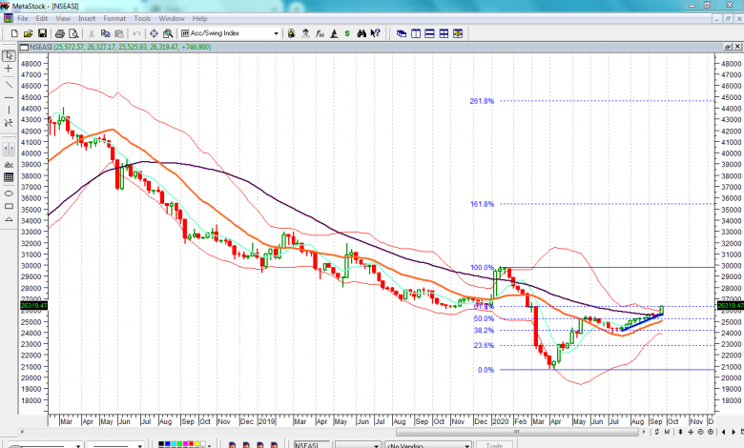Select the text abc tool
Image resolution: width=744 pixels, height=448 pixels.
click(x=9, y=165)
